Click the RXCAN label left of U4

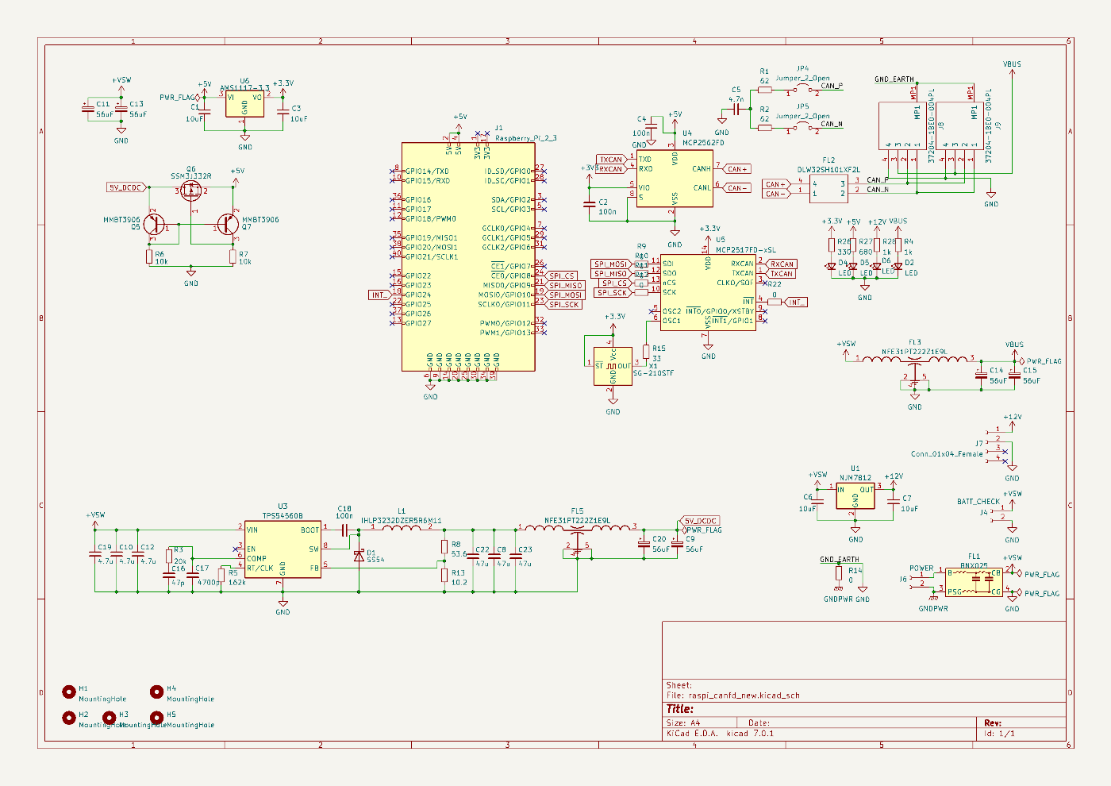(610, 169)
